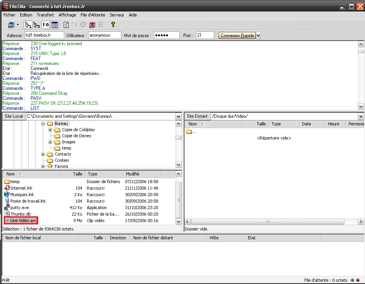This screenshot has width=365, height=284.
Task: Open the File d'Attente menu
Action: point(93,15)
